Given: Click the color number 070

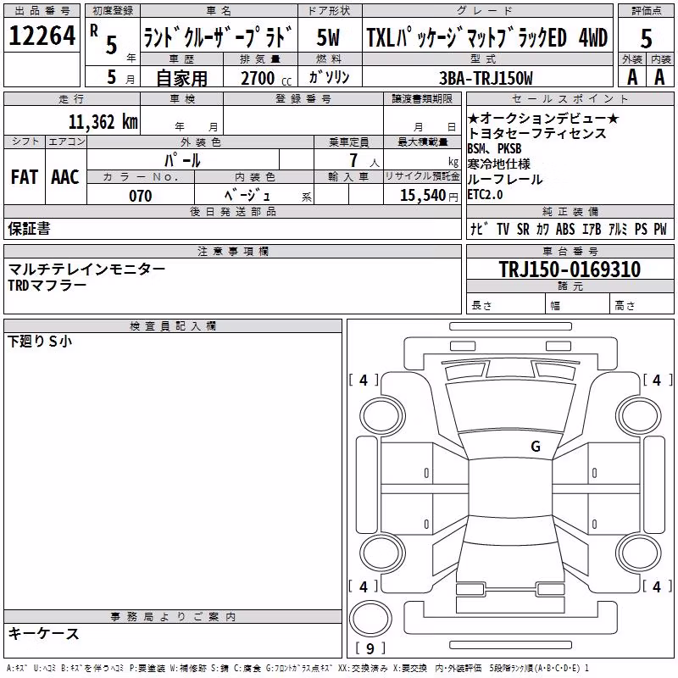Looking at the screenshot, I should 141,196.
